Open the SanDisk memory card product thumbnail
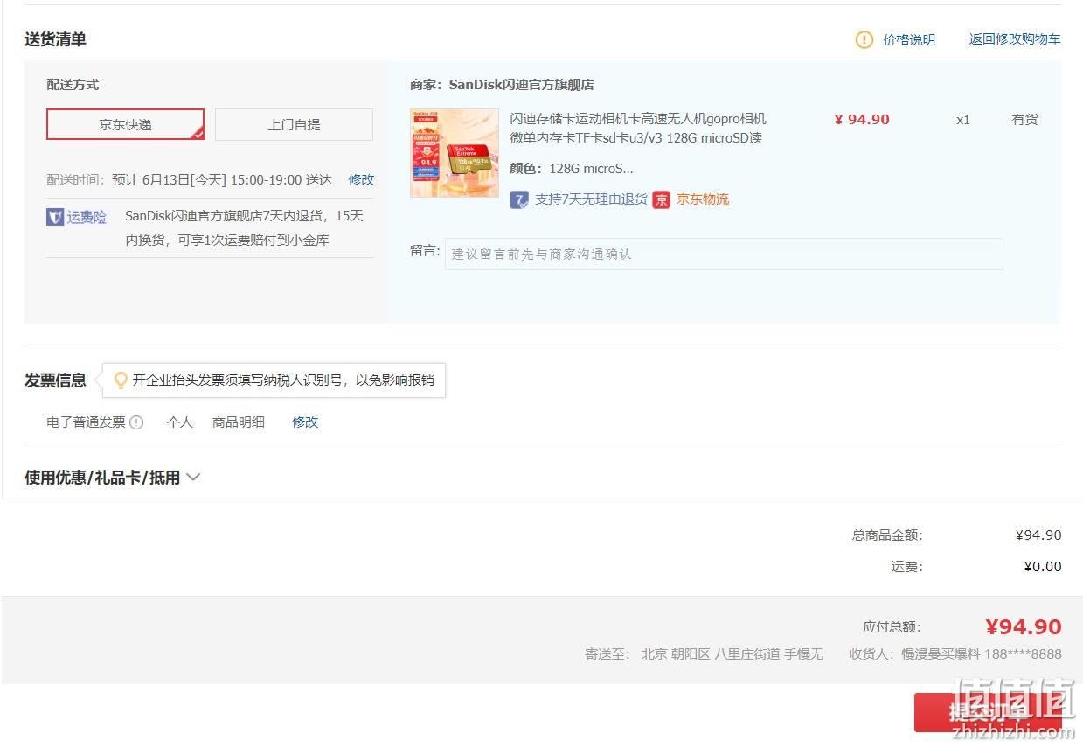Image resolution: width=1083 pixels, height=747 pixels. coord(455,153)
